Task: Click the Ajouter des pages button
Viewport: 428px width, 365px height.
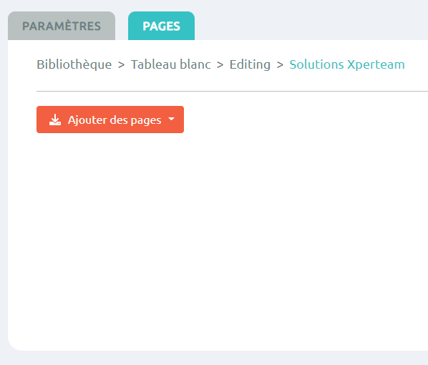Action: click(x=110, y=120)
